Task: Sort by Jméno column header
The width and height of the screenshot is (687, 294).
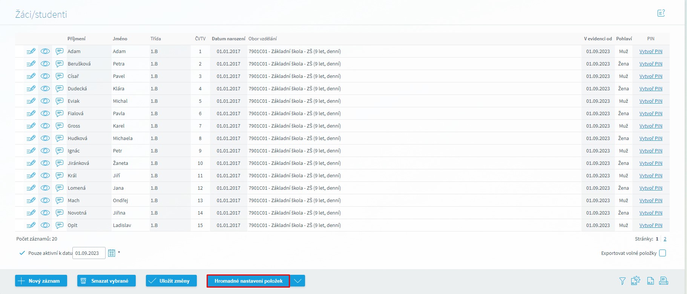Action: (120, 38)
